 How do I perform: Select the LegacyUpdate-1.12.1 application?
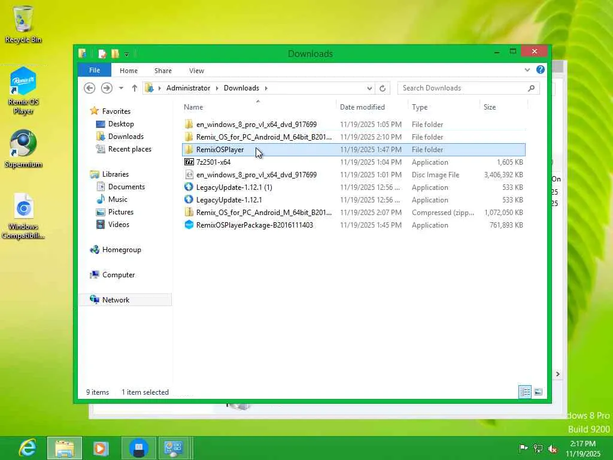coord(354,200)
